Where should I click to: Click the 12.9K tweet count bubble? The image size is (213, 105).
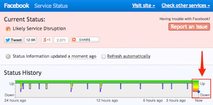point(31,40)
